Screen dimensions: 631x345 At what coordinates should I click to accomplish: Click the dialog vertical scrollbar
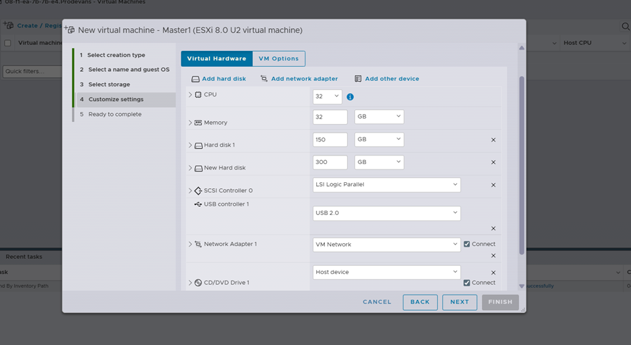pyautogui.click(x=522, y=167)
